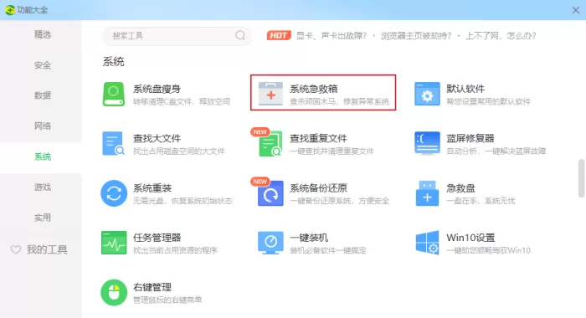This screenshot has width=586, height=318.
Task: Open the 任务管理器 green pulse icon
Action: point(114,243)
